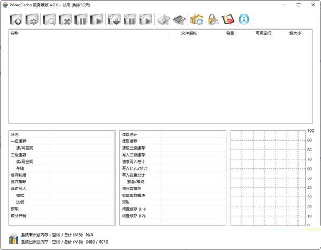Open cache task view with magnifier icon
The height and width of the screenshot is (250, 321).
point(50,20)
